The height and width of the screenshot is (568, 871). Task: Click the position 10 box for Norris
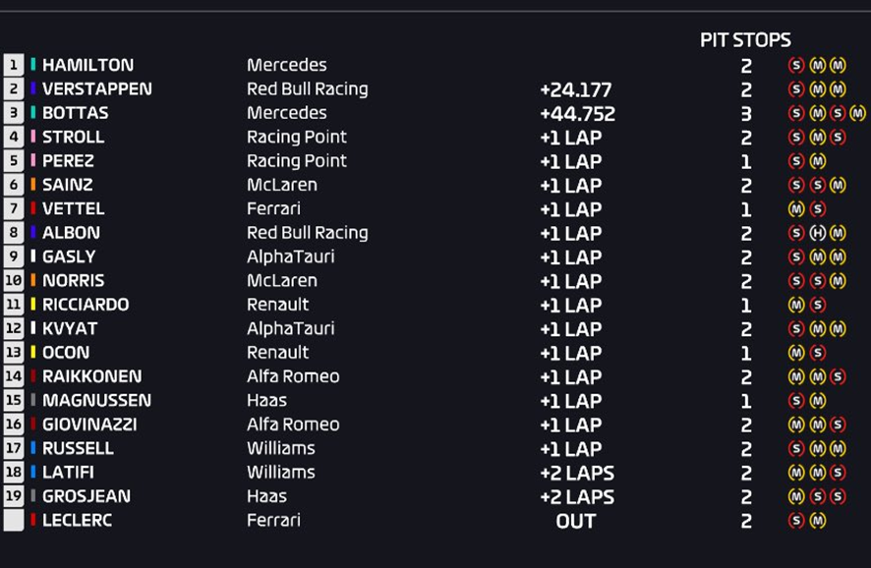14,280
